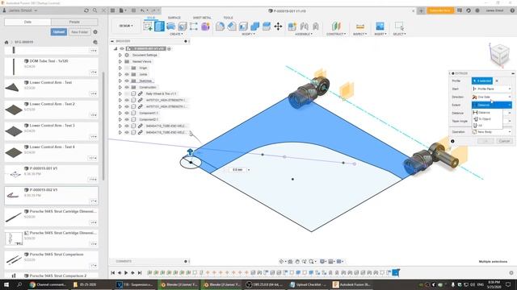The height and width of the screenshot is (290, 517).
Task: Toggle visibility of Component1:1
Action: pyautogui.click(x=127, y=113)
